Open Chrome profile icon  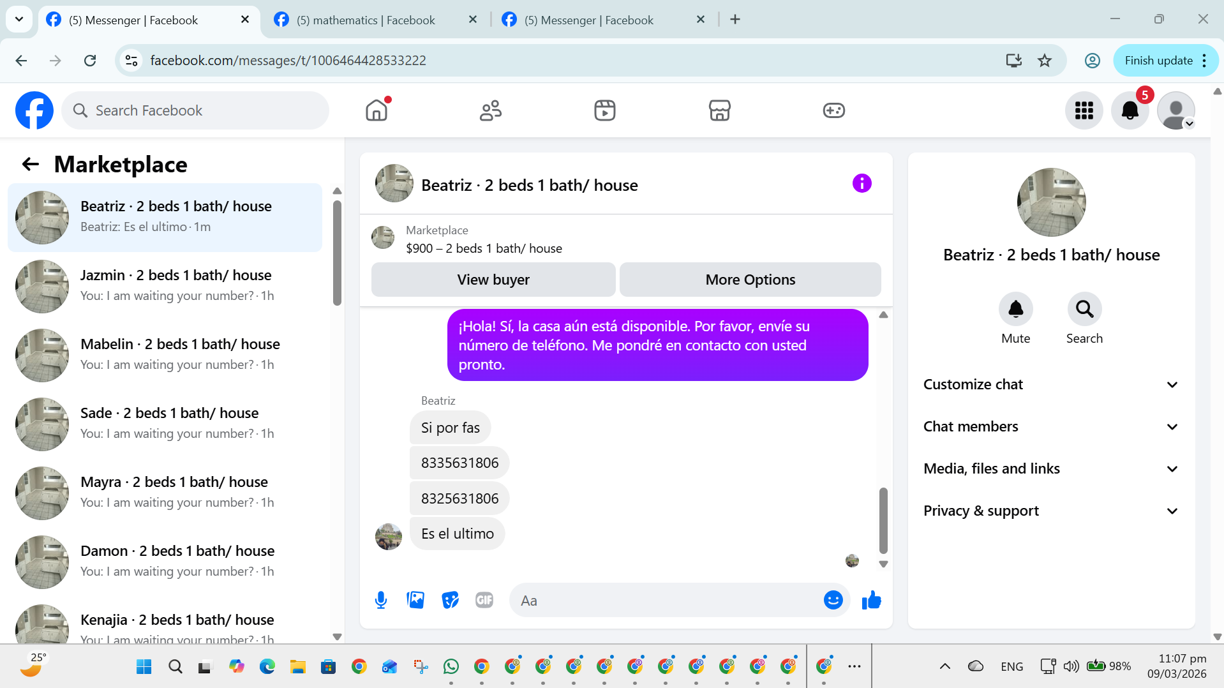[x=1093, y=61]
